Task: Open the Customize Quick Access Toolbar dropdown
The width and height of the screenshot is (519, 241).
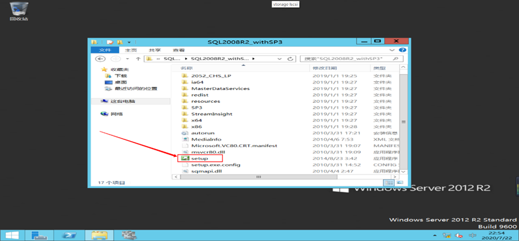Action: [x=129, y=43]
